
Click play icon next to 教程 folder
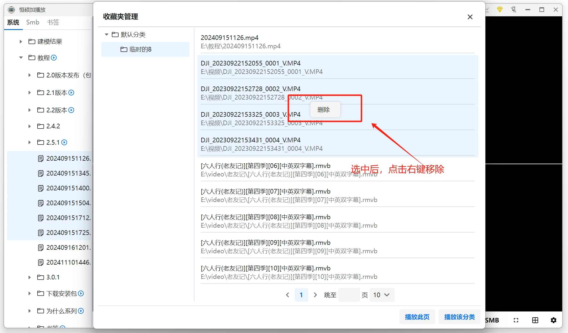[54, 58]
